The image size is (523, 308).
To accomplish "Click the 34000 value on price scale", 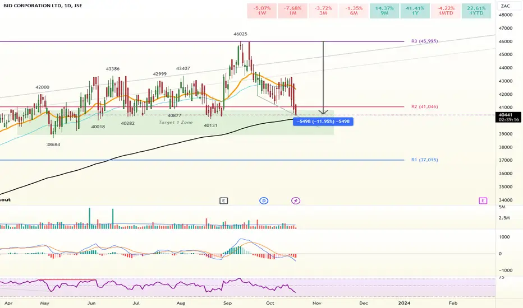I will [x=506, y=200].
